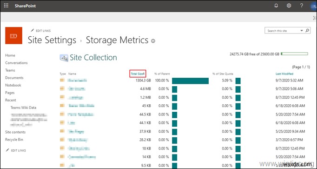The width and height of the screenshot is (317, 169).
Task: Go to Home in the left navigation
Action: tap(10, 55)
